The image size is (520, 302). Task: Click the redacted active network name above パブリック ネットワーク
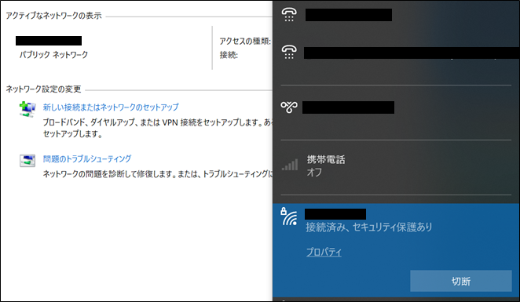coord(49,41)
